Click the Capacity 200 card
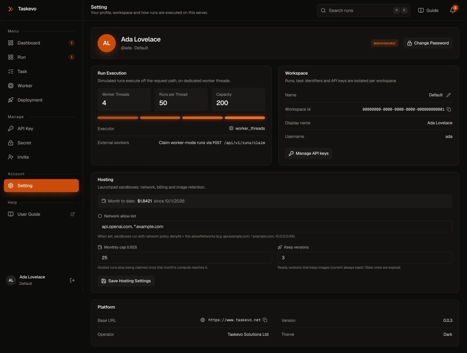Image resolution: width=467 pixels, height=353 pixels. [x=238, y=100]
